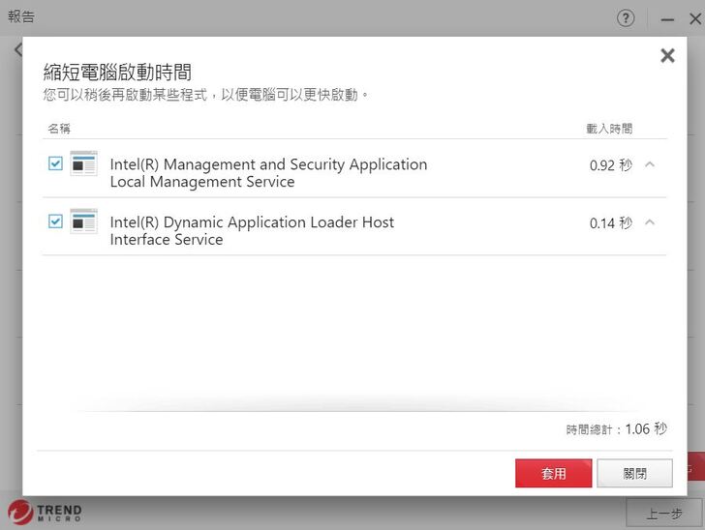Toggle Intel Dynamic Application Loader Host checkbox
Screen dimensions: 705x530
coord(55,222)
